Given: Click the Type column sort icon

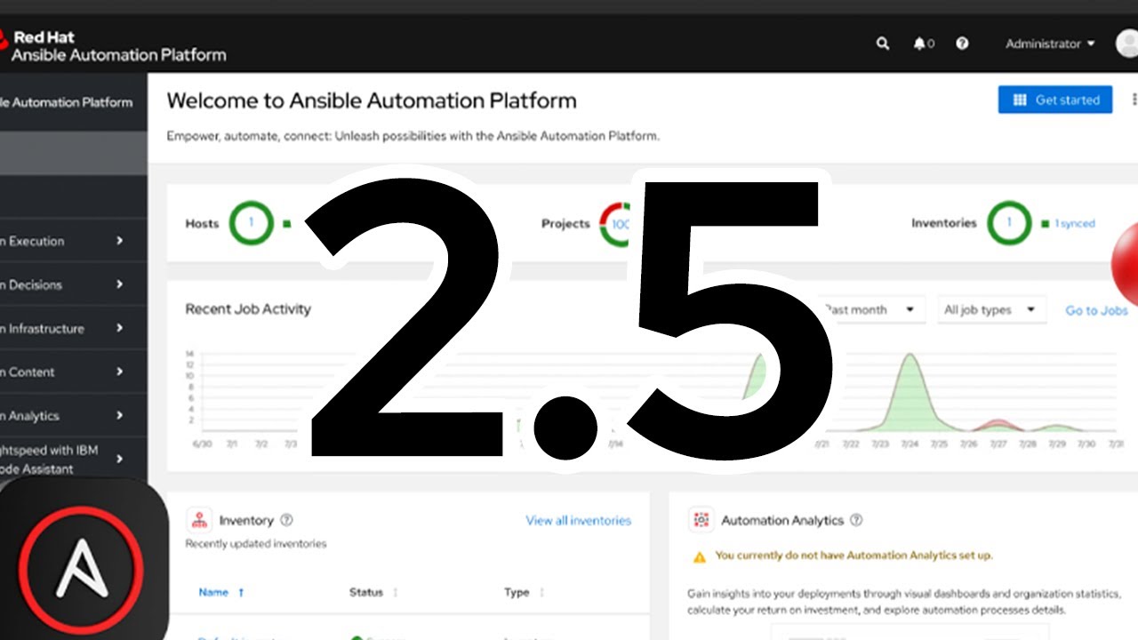Looking at the screenshot, I should coord(541,592).
